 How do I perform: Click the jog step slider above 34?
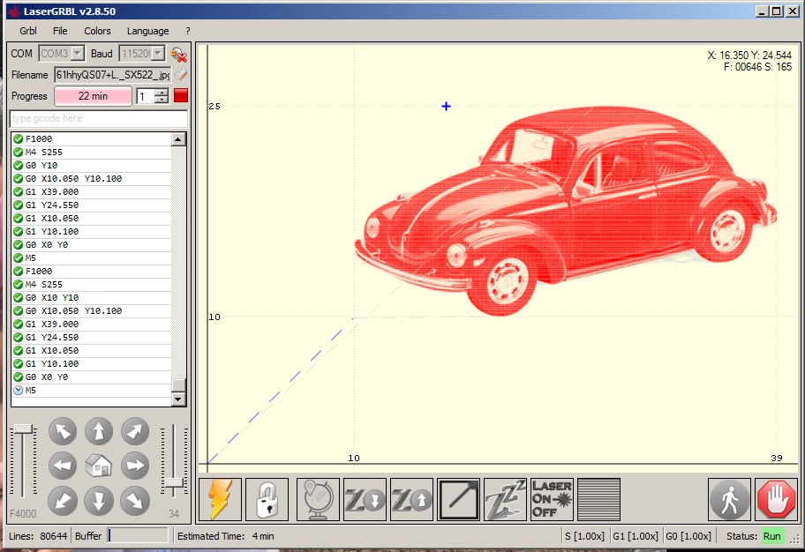click(x=174, y=482)
